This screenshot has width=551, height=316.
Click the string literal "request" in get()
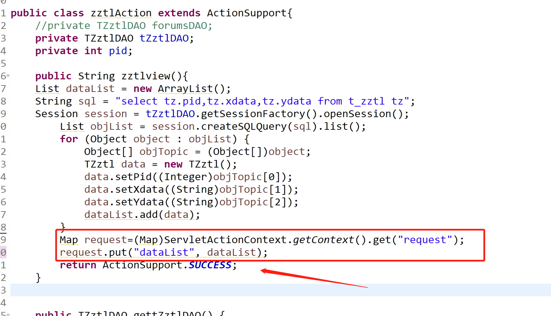click(425, 240)
